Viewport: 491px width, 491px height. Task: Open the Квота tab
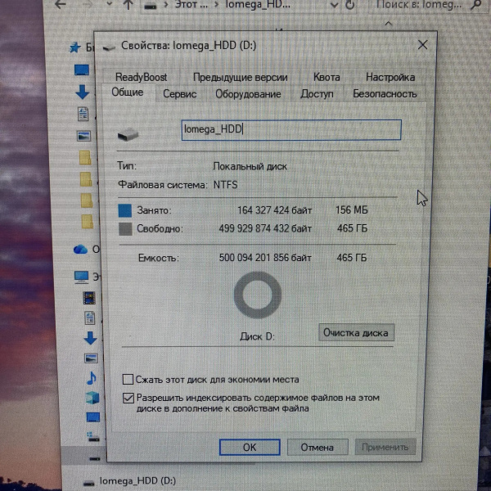[x=327, y=77]
